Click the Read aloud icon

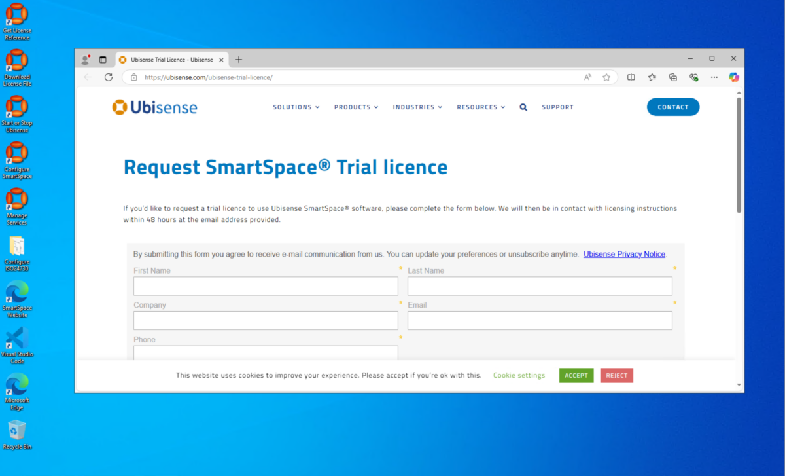587,77
